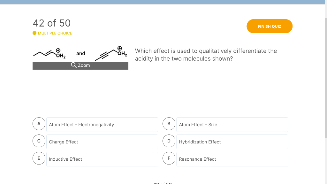This screenshot has width=327, height=184.
Task: Click the vertical page scrollbar
Action: [x=326, y=77]
